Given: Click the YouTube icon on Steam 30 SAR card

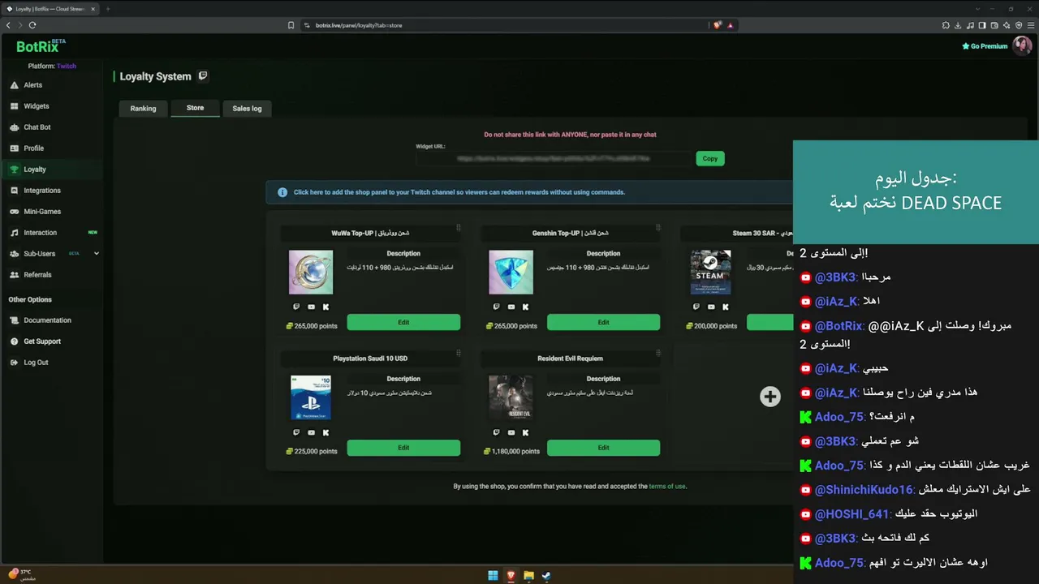Looking at the screenshot, I should pyautogui.click(x=711, y=307).
